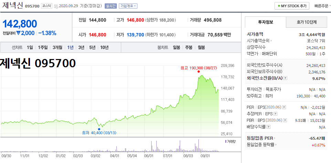
Task: Click the 거래대금 value 70,559 백만
Action: point(219,35)
